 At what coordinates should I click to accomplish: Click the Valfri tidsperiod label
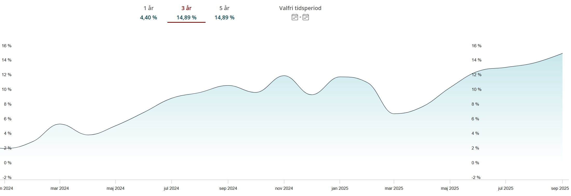[300, 8]
